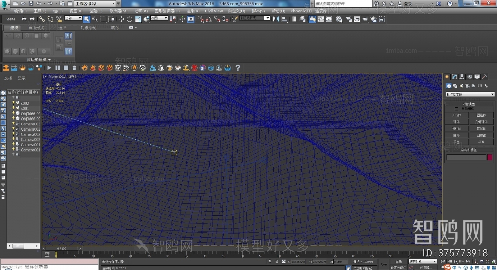497x270 pixels.
Task: Click the 长方体 button
Action: pos(456,115)
